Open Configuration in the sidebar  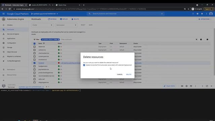click(x=11, y=43)
